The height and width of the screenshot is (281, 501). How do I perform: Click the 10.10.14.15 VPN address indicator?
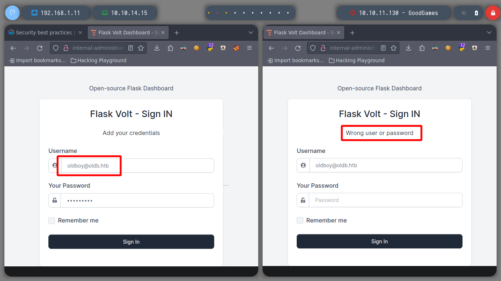tap(125, 13)
